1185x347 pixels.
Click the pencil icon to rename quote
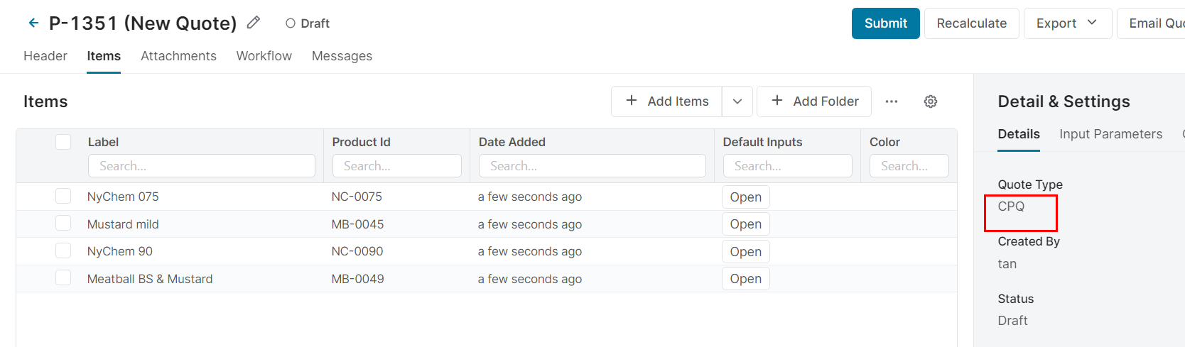click(x=253, y=23)
